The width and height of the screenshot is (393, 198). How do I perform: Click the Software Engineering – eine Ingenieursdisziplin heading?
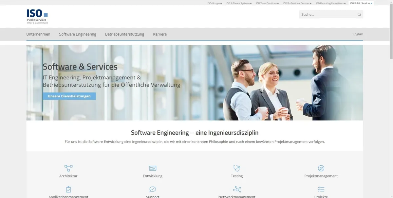coord(195,133)
